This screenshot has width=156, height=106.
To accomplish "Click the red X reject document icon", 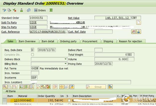I will click(x=15, y=10).
